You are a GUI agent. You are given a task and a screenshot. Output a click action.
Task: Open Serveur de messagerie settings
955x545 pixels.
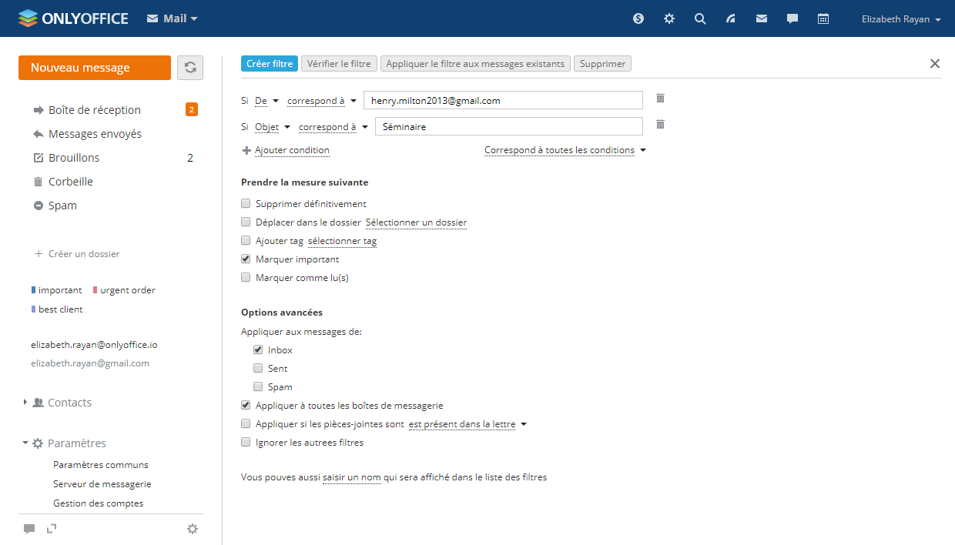[102, 484]
